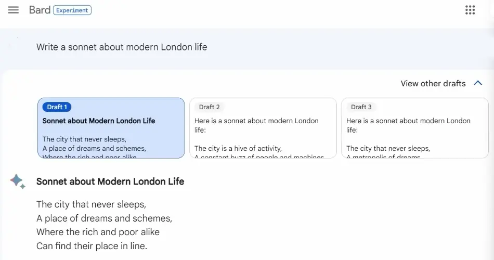Viewport: 494px width, 260px height.
Task: Select the Draft 3 card
Action: click(x=415, y=128)
